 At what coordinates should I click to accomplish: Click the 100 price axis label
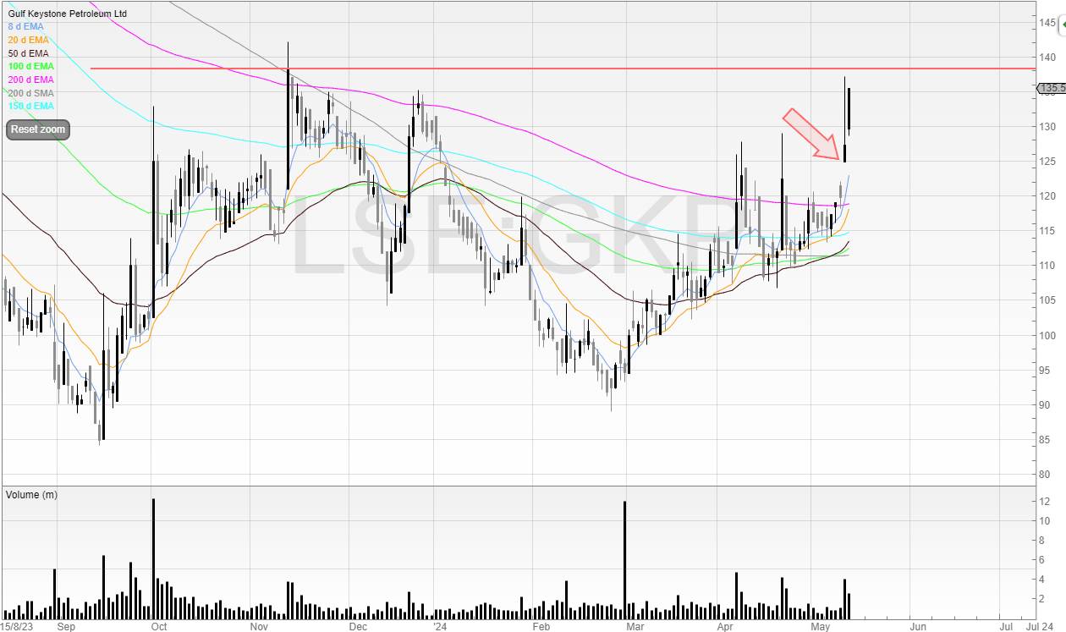click(x=1049, y=335)
